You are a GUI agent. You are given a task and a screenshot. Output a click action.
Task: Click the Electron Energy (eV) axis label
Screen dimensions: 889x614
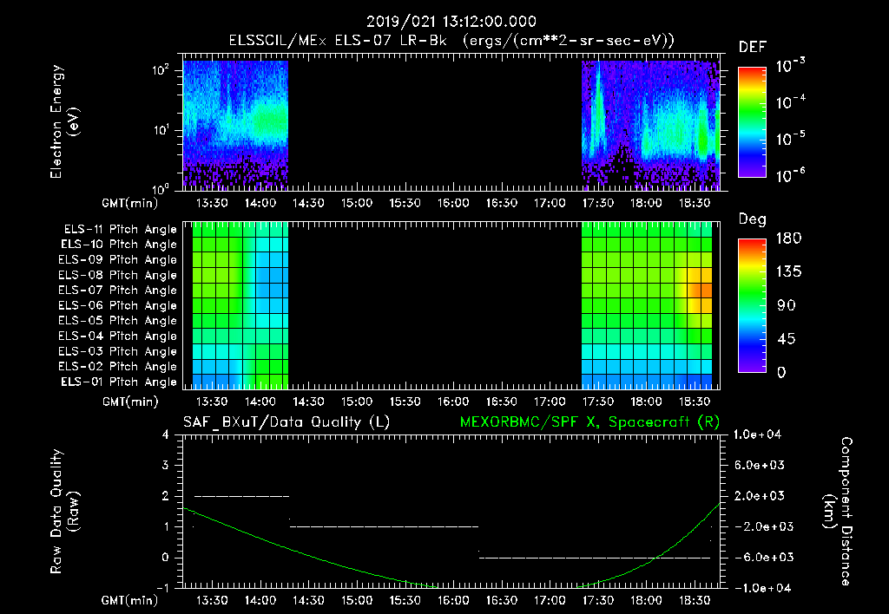pos(64,121)
